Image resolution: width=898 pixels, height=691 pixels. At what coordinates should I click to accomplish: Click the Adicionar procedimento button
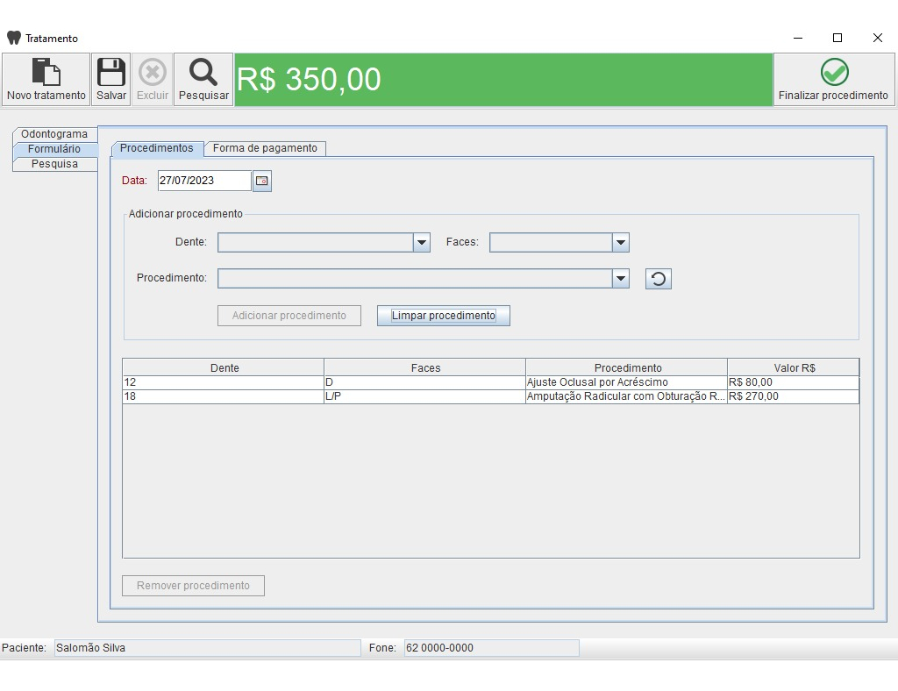click(289, 316)
